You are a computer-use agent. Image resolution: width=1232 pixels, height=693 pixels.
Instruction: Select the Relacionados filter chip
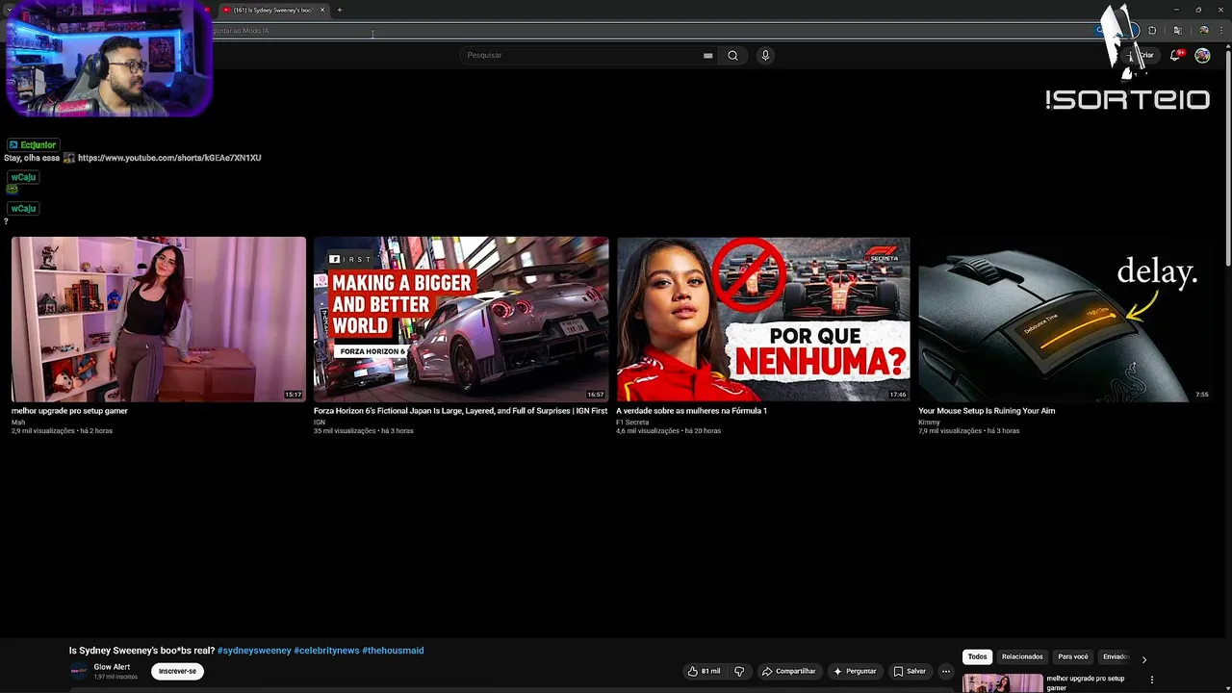[x=1022, y=656]
